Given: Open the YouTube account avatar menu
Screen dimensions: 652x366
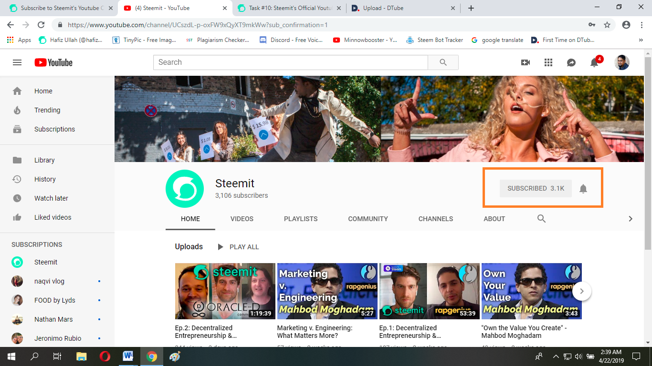Looking at the screenshot, I should click(x=622, y=62).
